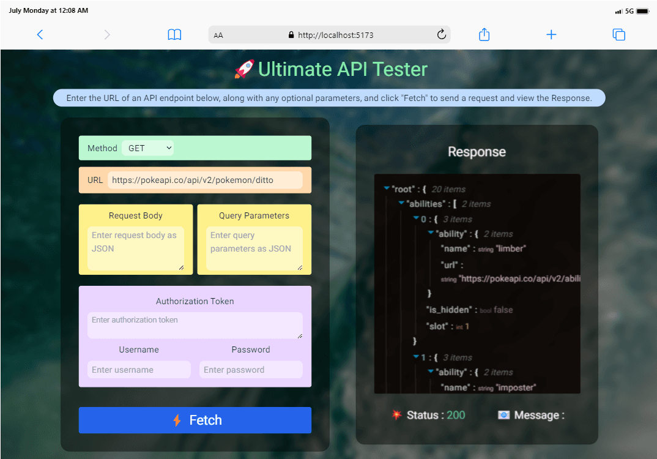Select the Enter password field
This screenshot has width=657, height=459.
click(251, 370)
